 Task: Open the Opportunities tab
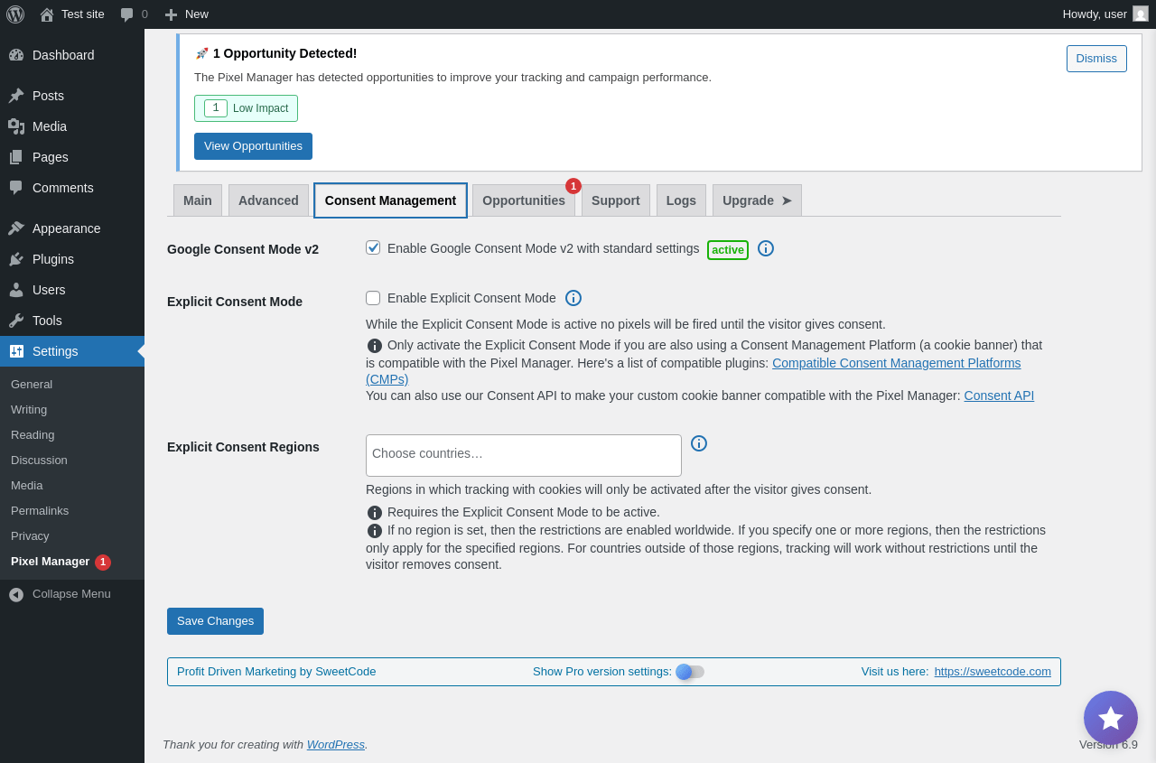coord(524,200)
